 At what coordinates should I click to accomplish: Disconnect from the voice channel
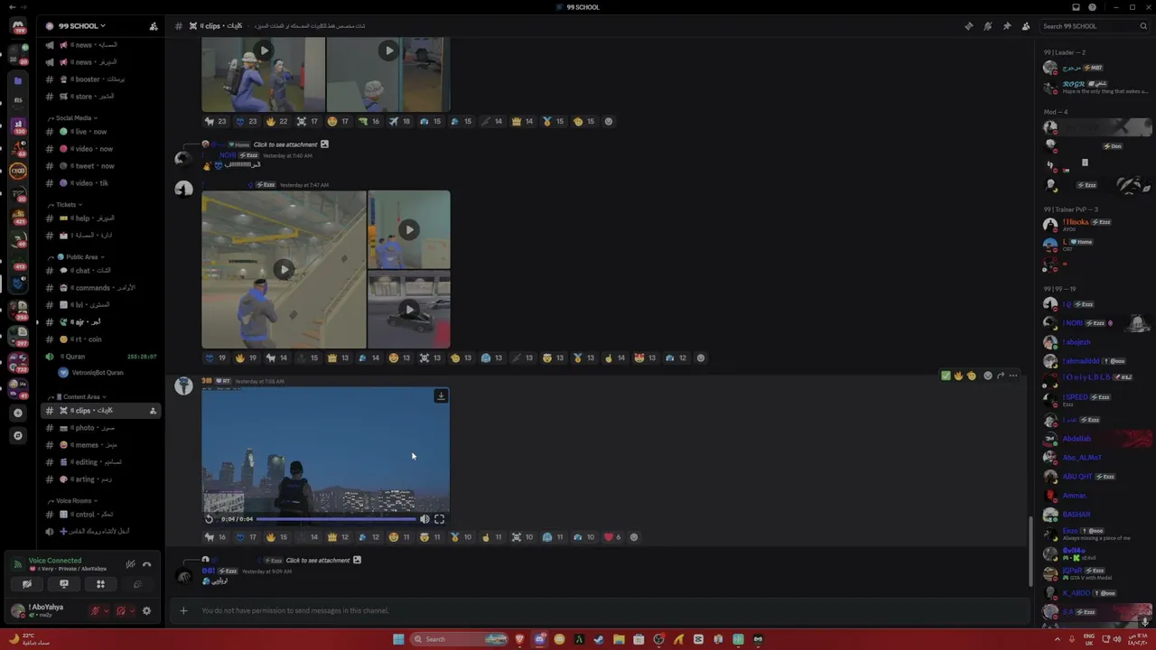pyautogui.click(x=146, y=564)
